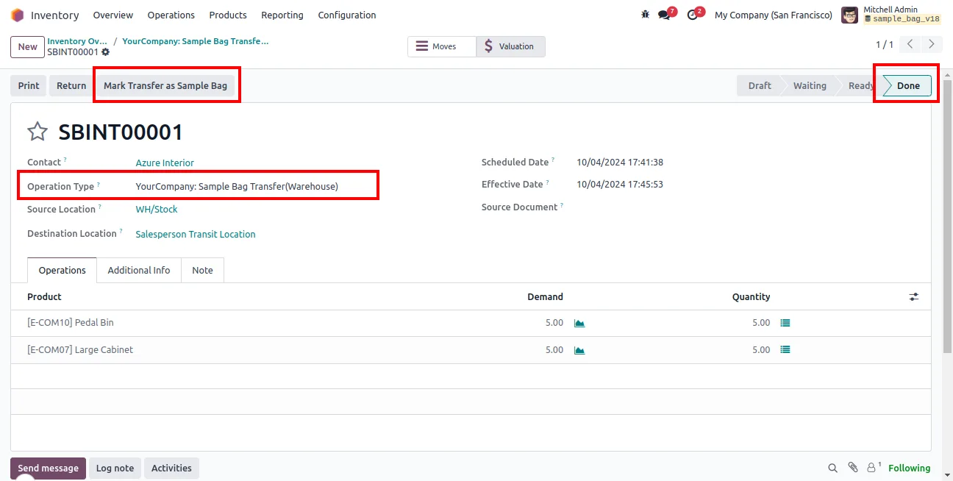Click the YourCompany: Sample Bag Transfer breadcrumb
Image resolution: width=953 pixels, height=481 pixels.
[196, 41]
